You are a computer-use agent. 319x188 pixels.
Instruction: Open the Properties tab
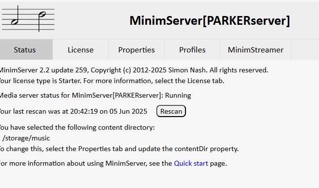pyautogui.click(x=136, y=50)
